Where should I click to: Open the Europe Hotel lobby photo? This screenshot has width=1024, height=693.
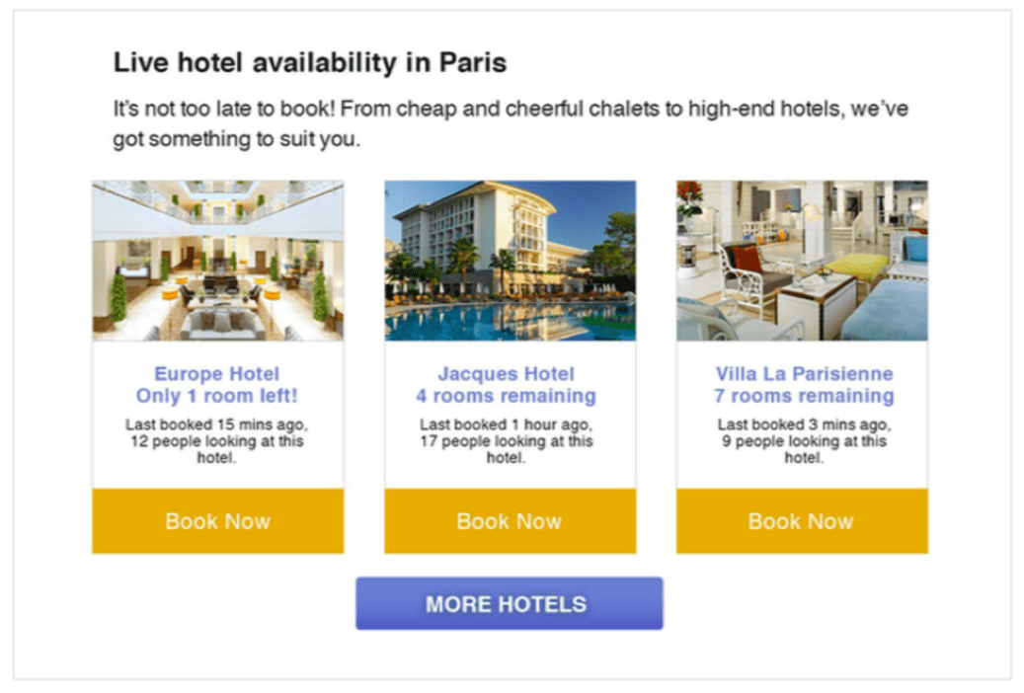click(x=217, y=261)
